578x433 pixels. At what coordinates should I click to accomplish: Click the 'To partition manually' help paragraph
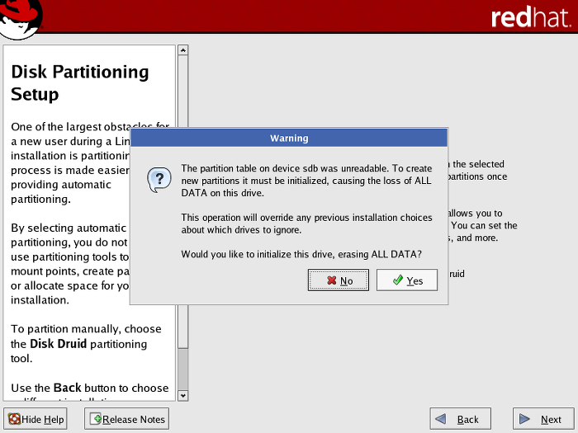coord(86,343)
